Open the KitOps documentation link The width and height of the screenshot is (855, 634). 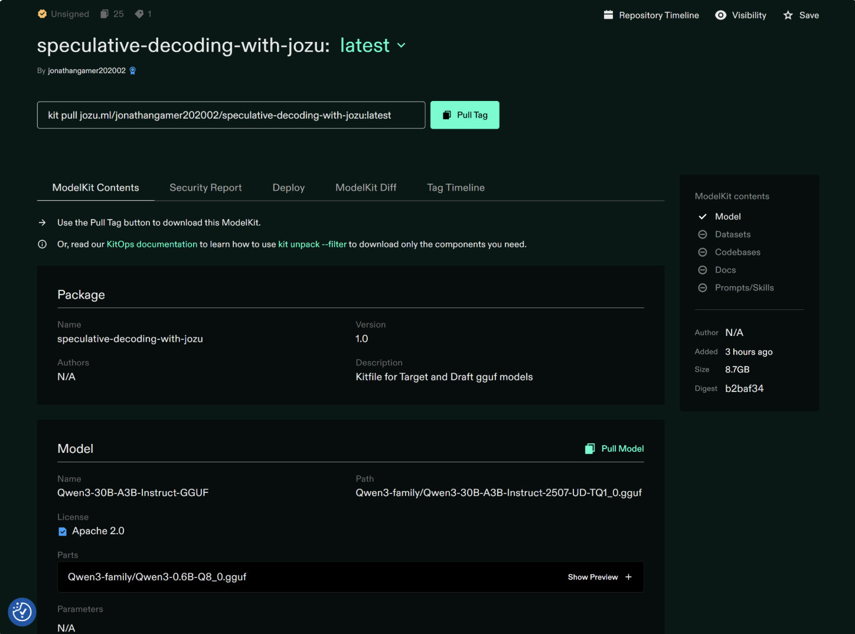pyautogui.click(x=152, y=244)
